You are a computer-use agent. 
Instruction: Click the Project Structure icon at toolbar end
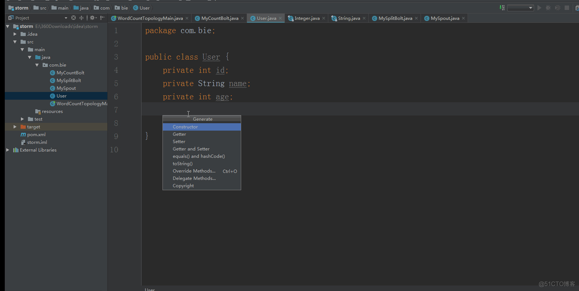[x=577, y=8]
